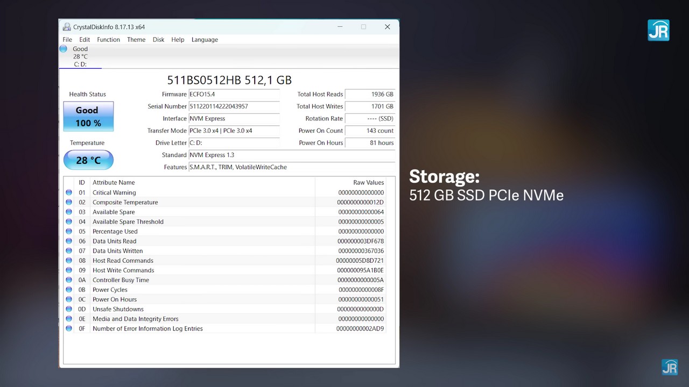Select the Data Units Written row
This screenshot has width=689, height=387.
(x=215, y=251)
